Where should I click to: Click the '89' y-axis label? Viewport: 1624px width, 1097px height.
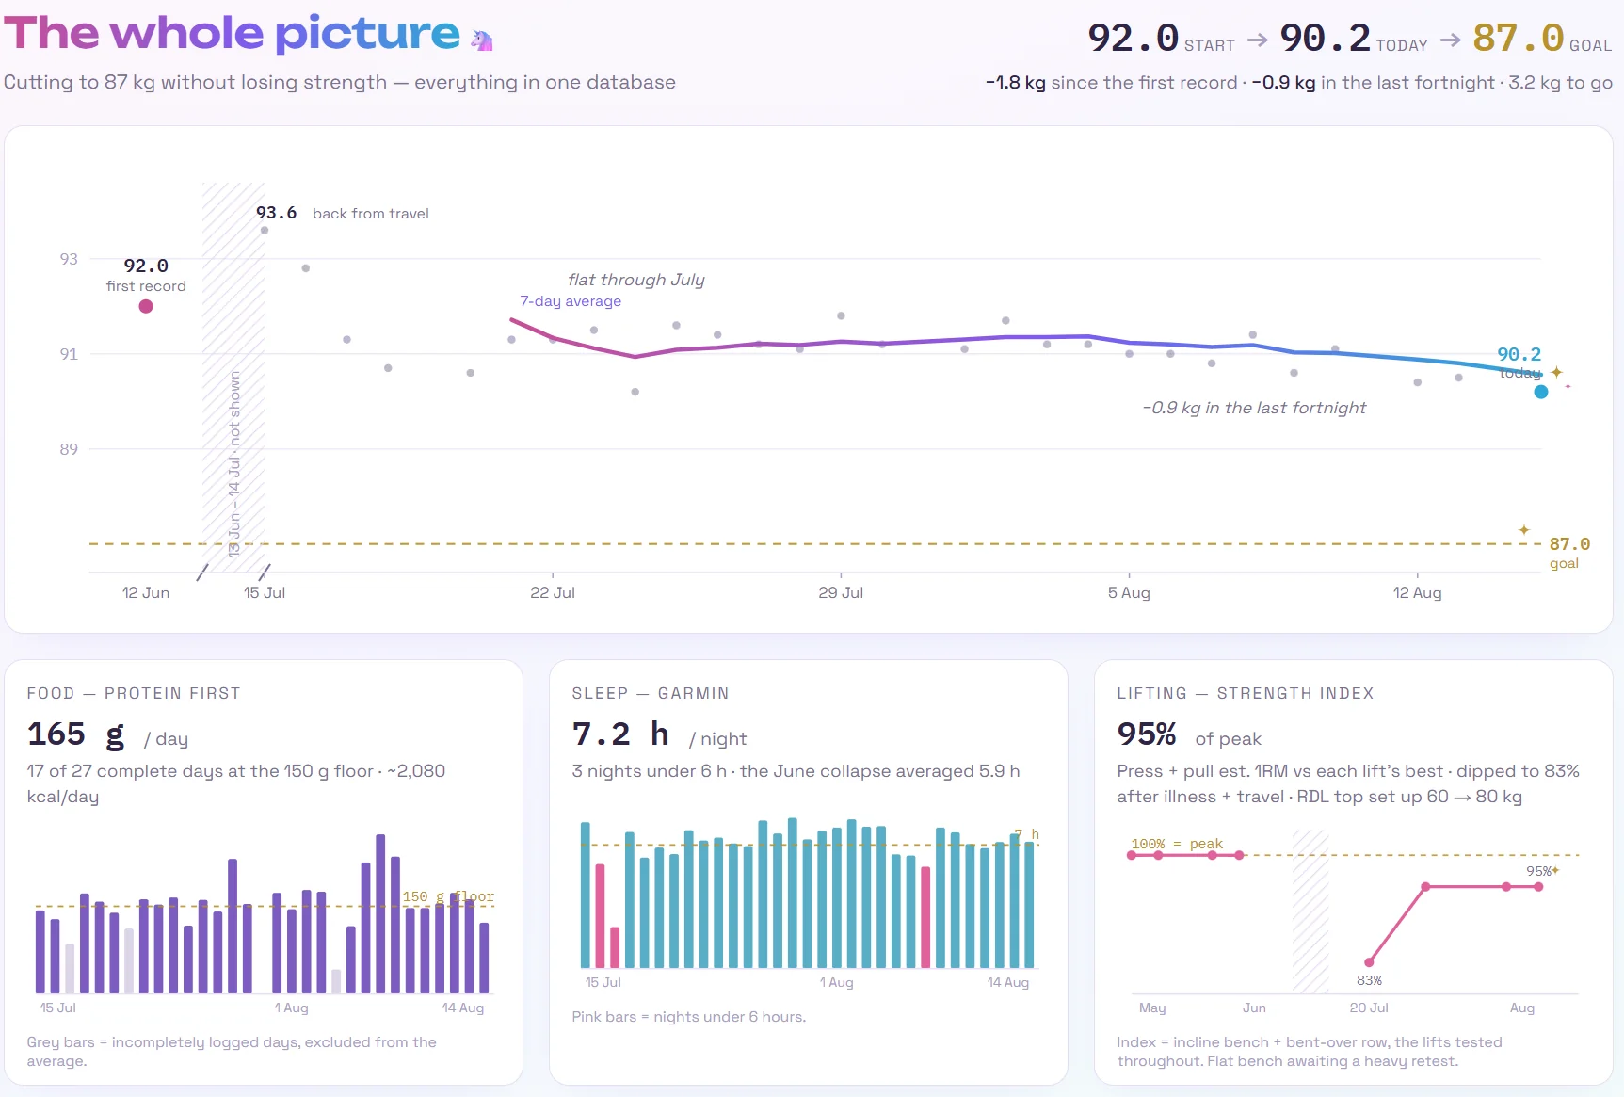coord(69,449)
